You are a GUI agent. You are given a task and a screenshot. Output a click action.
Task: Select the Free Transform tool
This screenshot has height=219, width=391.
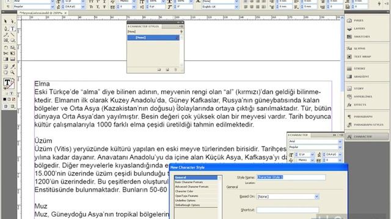click(x=12, y=53)
